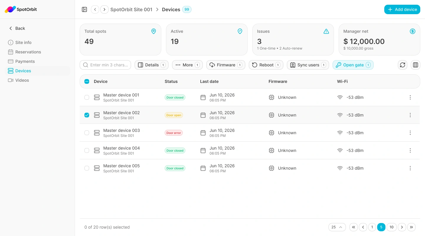Jump to the first page of results
The image size is (425, 236).
pyautogui.click(x=354, y=227)
